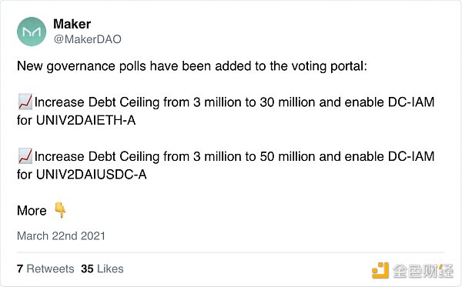462x287 pixels.
Task: Click the first chart-increasing emoji icon
Action: click(25, 102)
